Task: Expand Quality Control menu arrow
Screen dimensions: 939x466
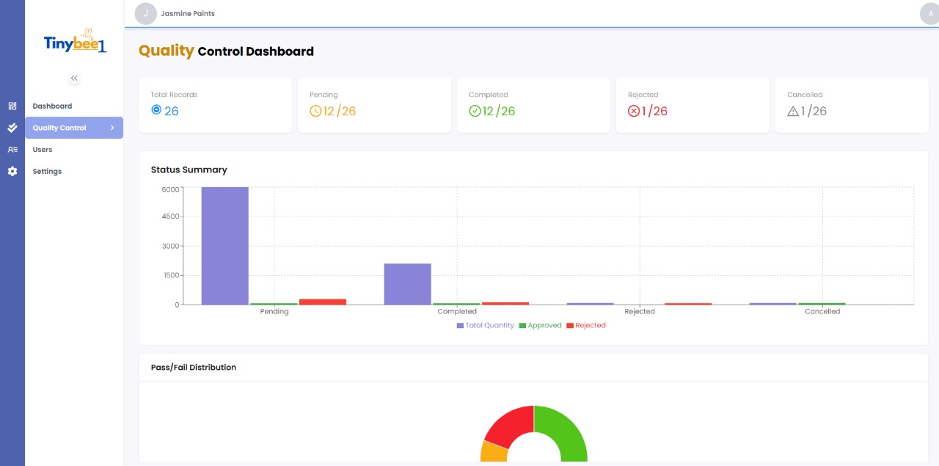Action: [x=112, y=128]
